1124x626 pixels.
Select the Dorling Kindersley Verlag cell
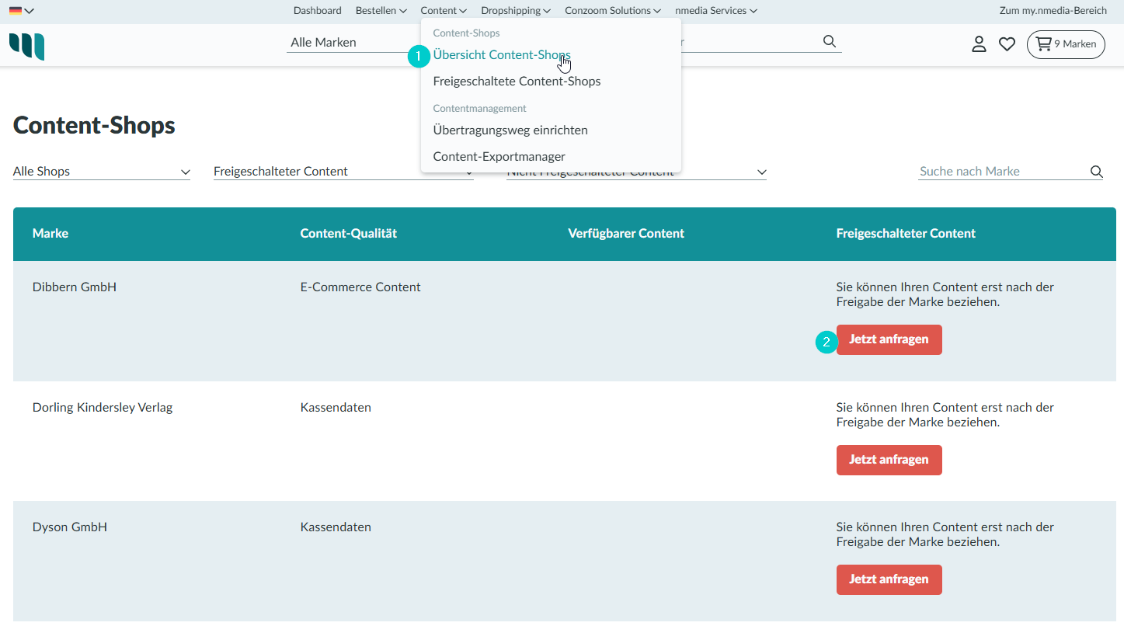103,407
